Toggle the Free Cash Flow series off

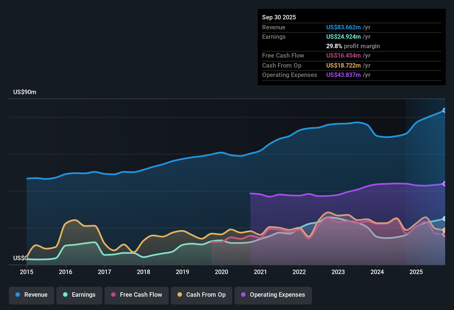(136, 295)
